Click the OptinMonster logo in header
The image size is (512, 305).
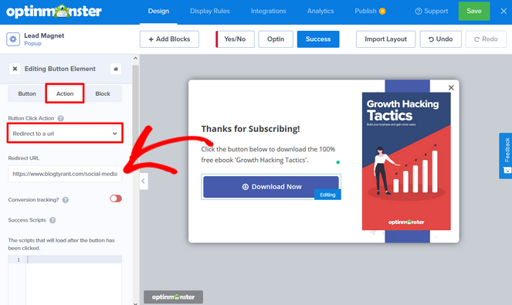pos(54,11)
